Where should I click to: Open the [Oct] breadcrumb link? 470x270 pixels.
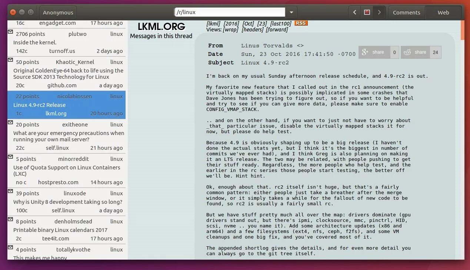[x=248, y=23]
